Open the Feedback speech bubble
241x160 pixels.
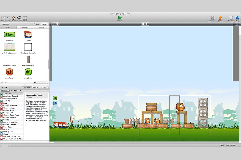231,18
